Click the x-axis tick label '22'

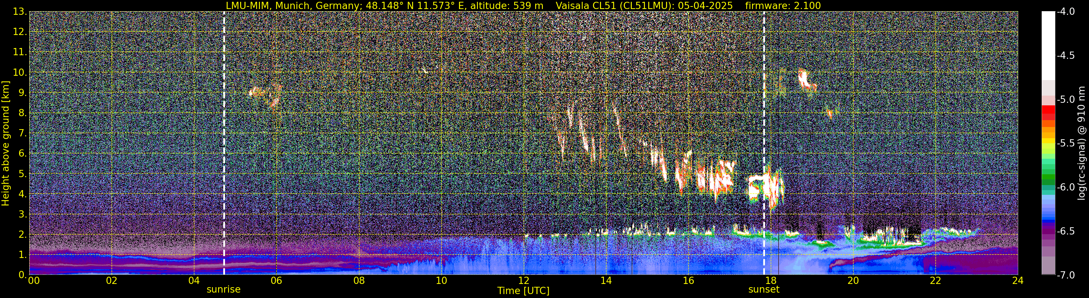[x=935, y=281]
